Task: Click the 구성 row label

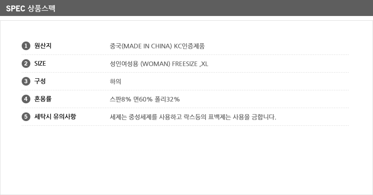Action: point(40,81)
